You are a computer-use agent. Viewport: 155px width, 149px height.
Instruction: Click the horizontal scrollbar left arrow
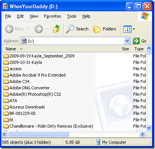click(x=5, y=134)
